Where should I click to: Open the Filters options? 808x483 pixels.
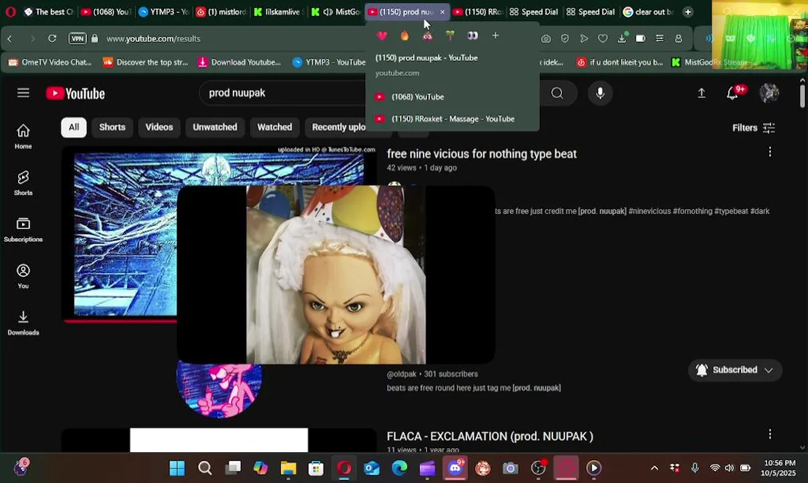(x=754, y=127)
